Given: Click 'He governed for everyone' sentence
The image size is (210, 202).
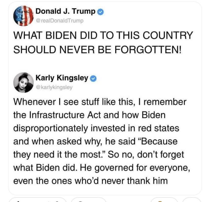Looking at the screenshot, I should coord(135,168).
